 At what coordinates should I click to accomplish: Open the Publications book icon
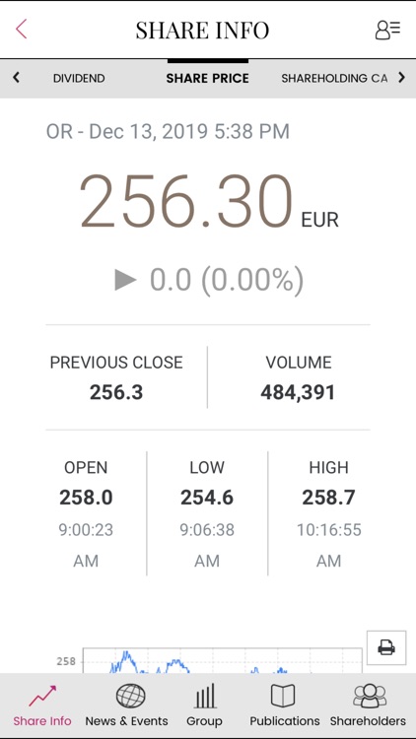point(283,696)
